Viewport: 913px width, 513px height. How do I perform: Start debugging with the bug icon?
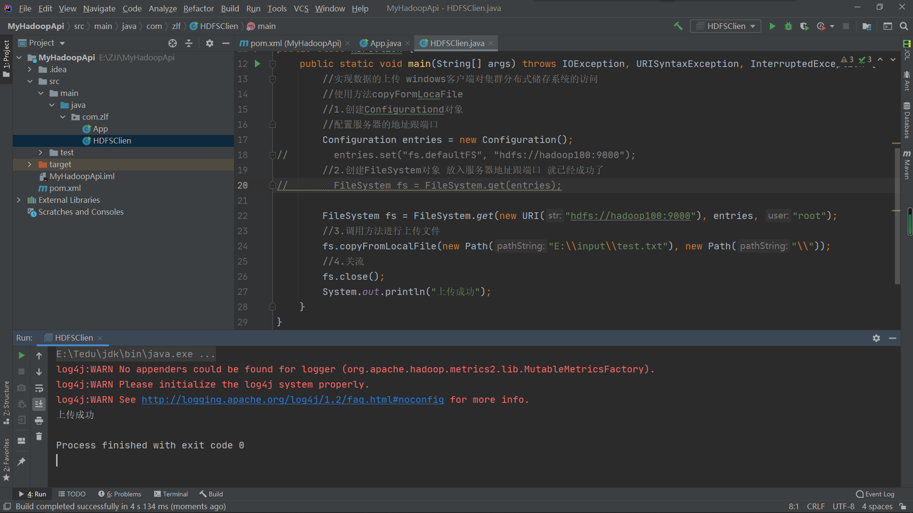788,26
